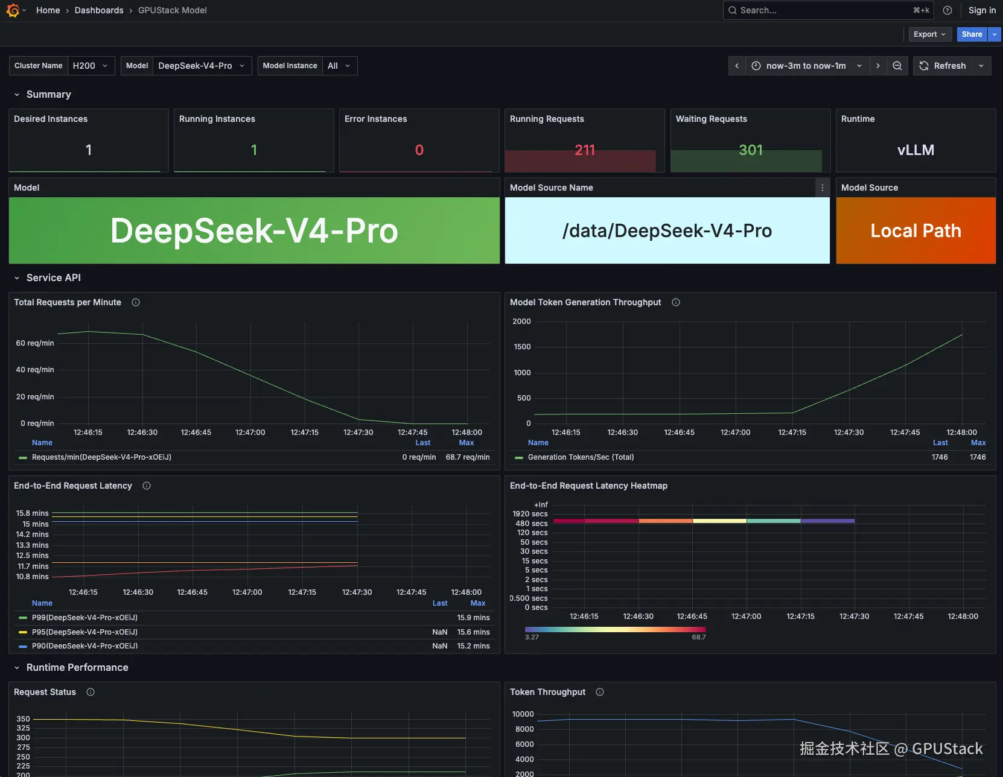1003x777 pixels.
Task: Open the refresh interval dropdown arrow
Action: (x=981, y=66)
